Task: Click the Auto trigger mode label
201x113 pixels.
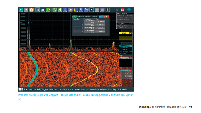Action: coord(131,24)
